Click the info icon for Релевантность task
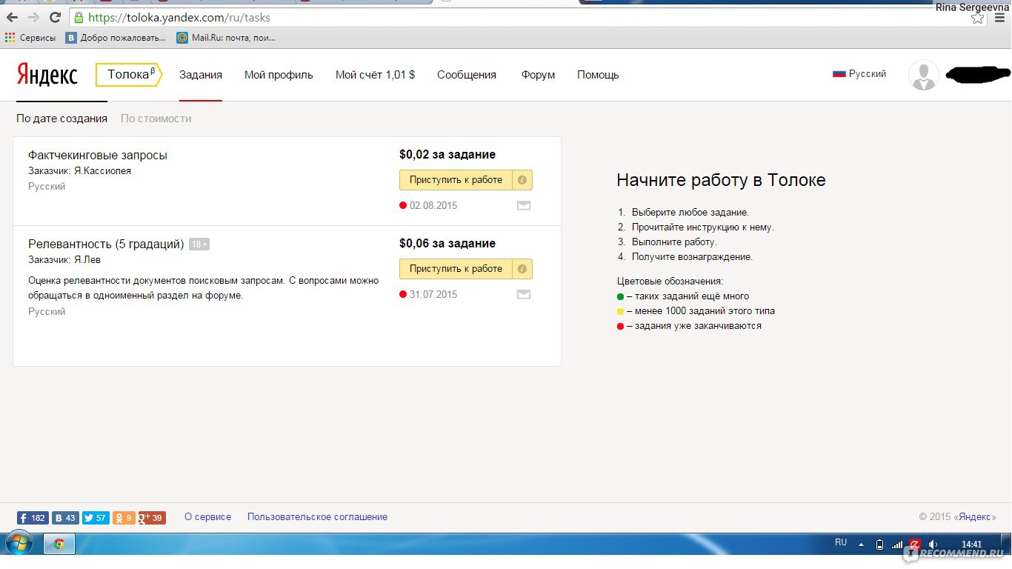Viewport: 1012px width, 569px height. [522, 269]
